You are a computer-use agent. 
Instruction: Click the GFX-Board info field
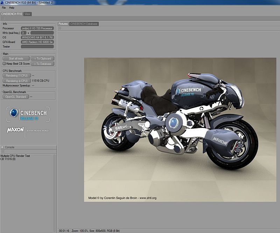(37, 42)
